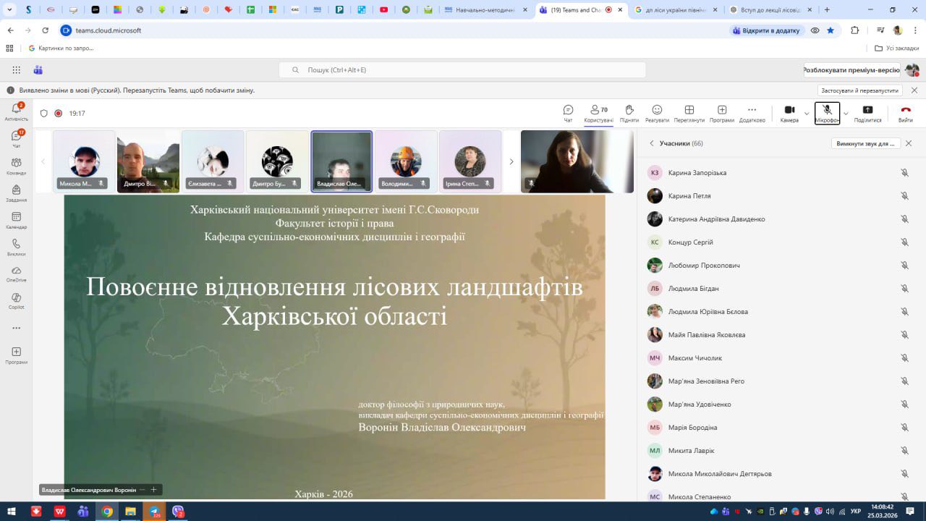Leave meeting with Вийти button

[x=905, y=113]
